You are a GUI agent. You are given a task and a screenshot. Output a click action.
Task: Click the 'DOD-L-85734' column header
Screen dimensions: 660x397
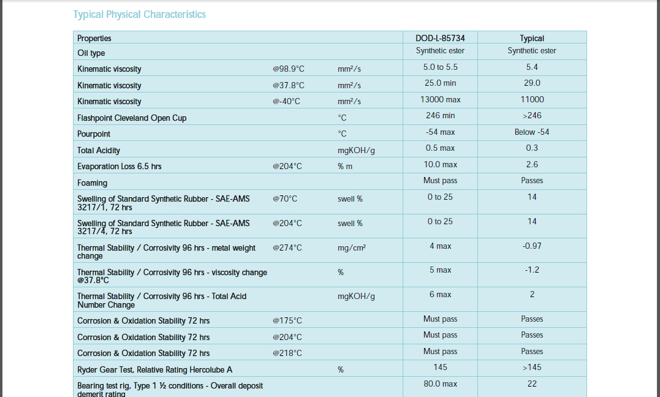pos(440,39)
